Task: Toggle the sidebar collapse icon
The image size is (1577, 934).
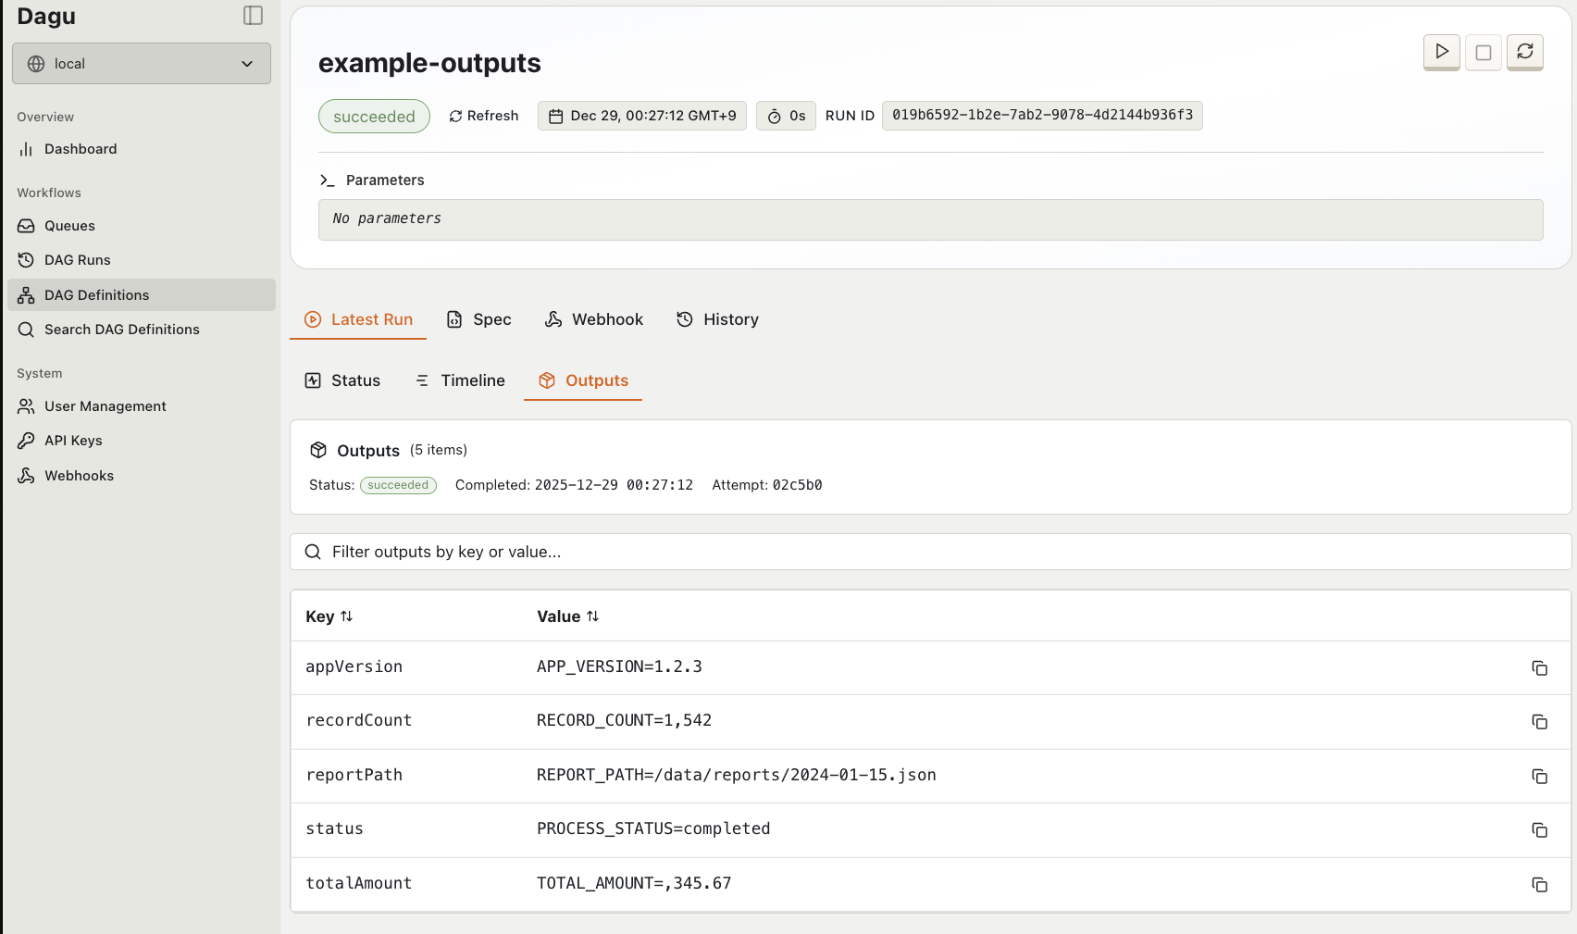Action: pyautogui.click(x=253, y=16)
